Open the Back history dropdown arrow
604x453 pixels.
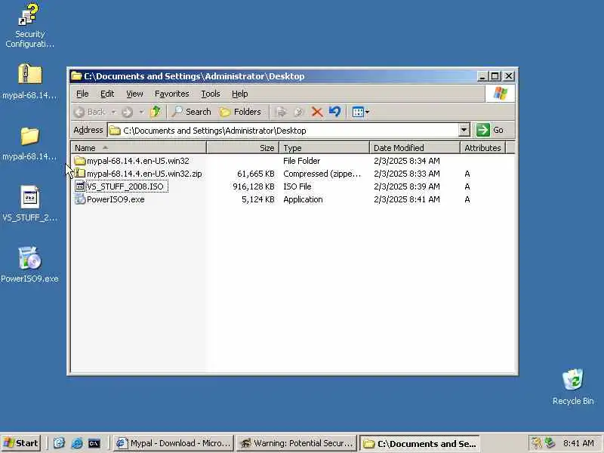click(x=114, y=112)
